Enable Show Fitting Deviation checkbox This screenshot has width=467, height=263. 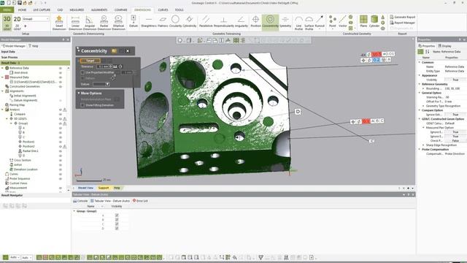pyautogui.click(x=82, y=105)
